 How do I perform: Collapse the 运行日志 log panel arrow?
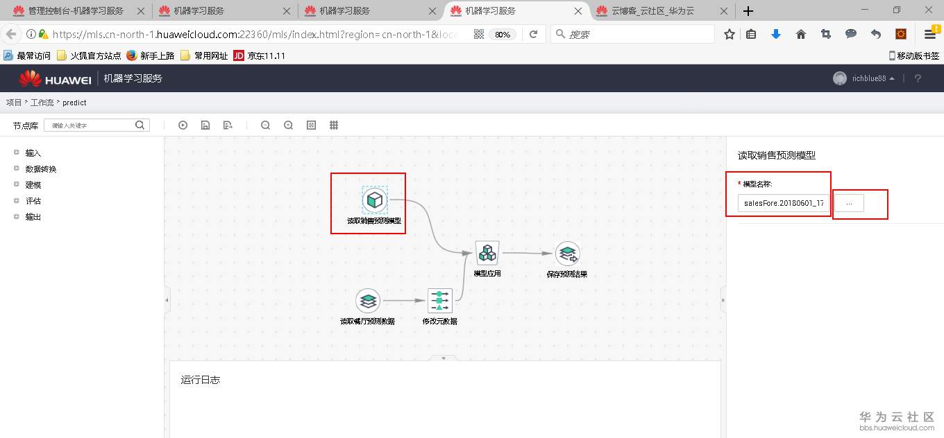coord(444,358)
